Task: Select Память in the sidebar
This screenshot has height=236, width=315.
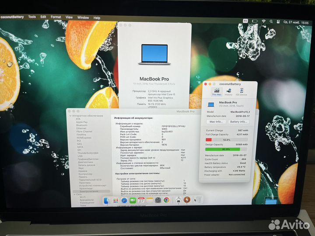Action: 83,177
